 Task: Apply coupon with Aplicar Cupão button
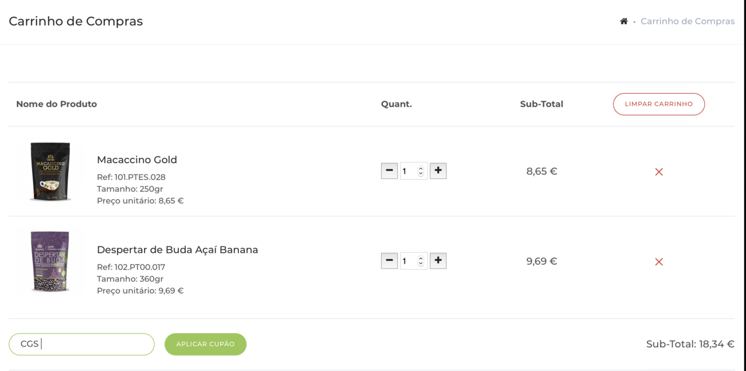click(x=205, y=344)
